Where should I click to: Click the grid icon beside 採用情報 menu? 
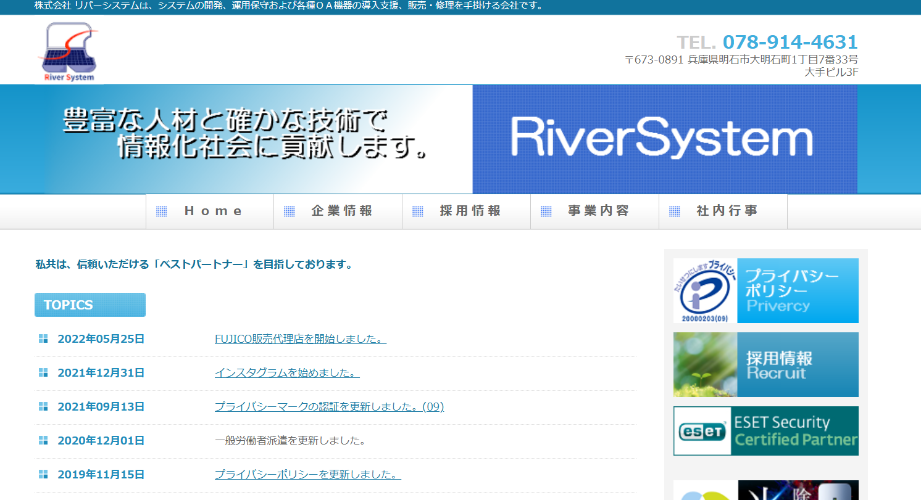click(418, 211)
